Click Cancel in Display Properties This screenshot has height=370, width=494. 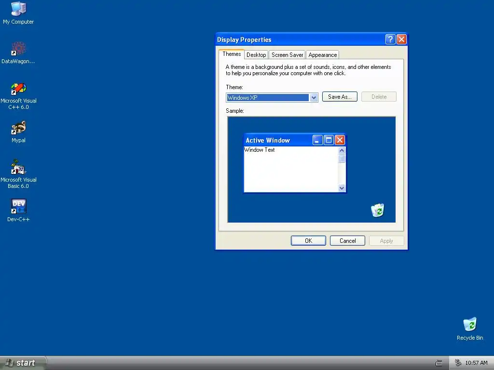(347, 241)
